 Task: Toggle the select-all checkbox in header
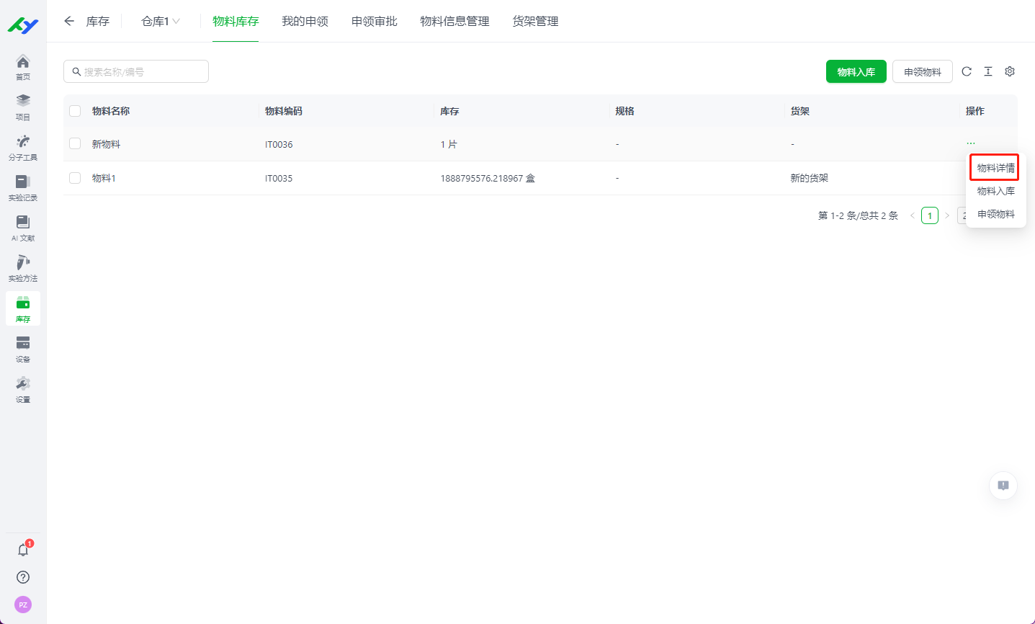pos(75,111)
